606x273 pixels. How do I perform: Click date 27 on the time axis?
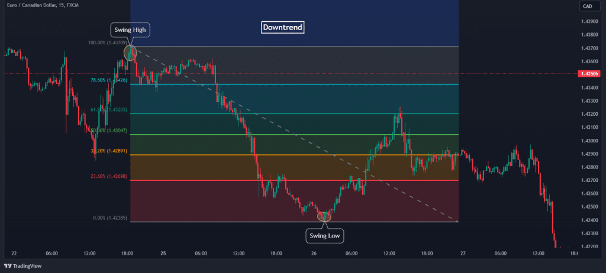tap(463, 253)
